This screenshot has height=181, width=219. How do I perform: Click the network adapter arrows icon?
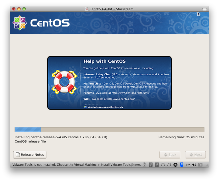click(x=188, y=165)
